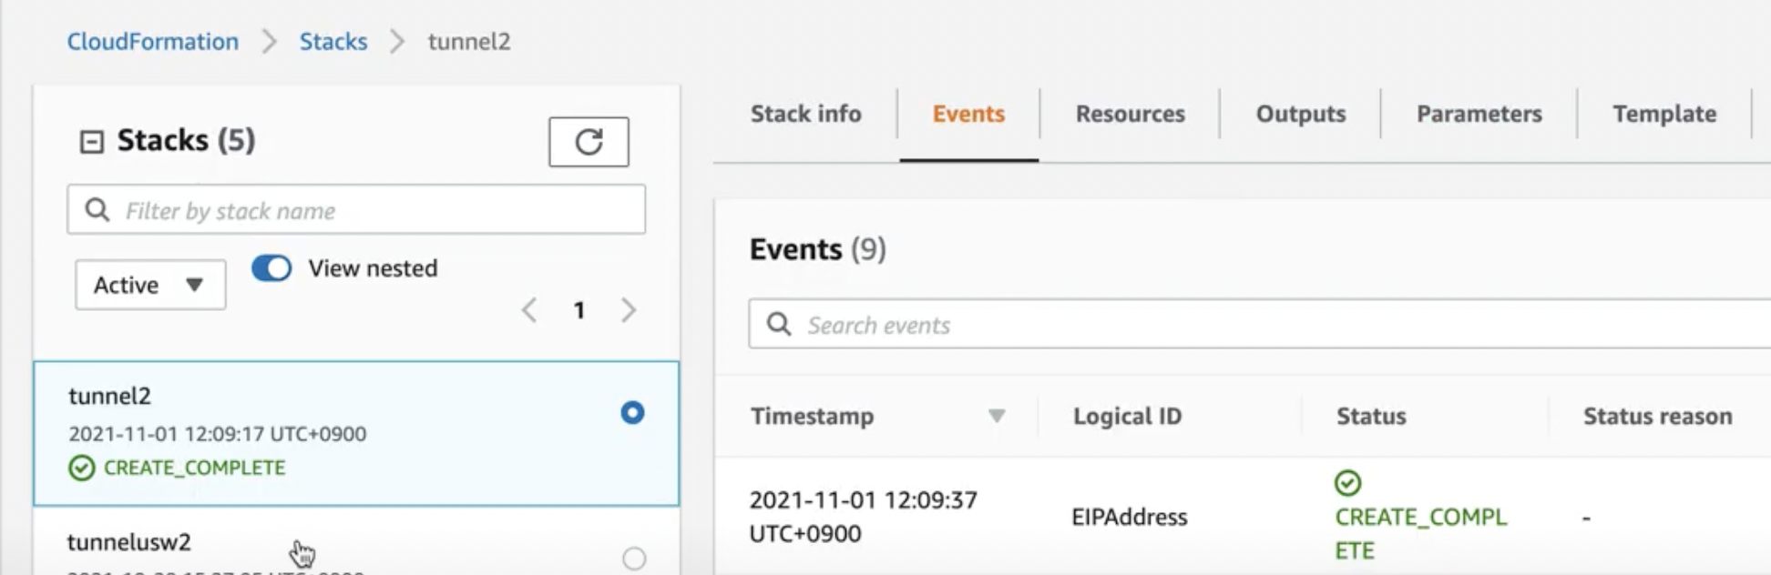Click the Status reason column header
The height and width of the screenshot is (575, 1771).
pos(1657,416)
